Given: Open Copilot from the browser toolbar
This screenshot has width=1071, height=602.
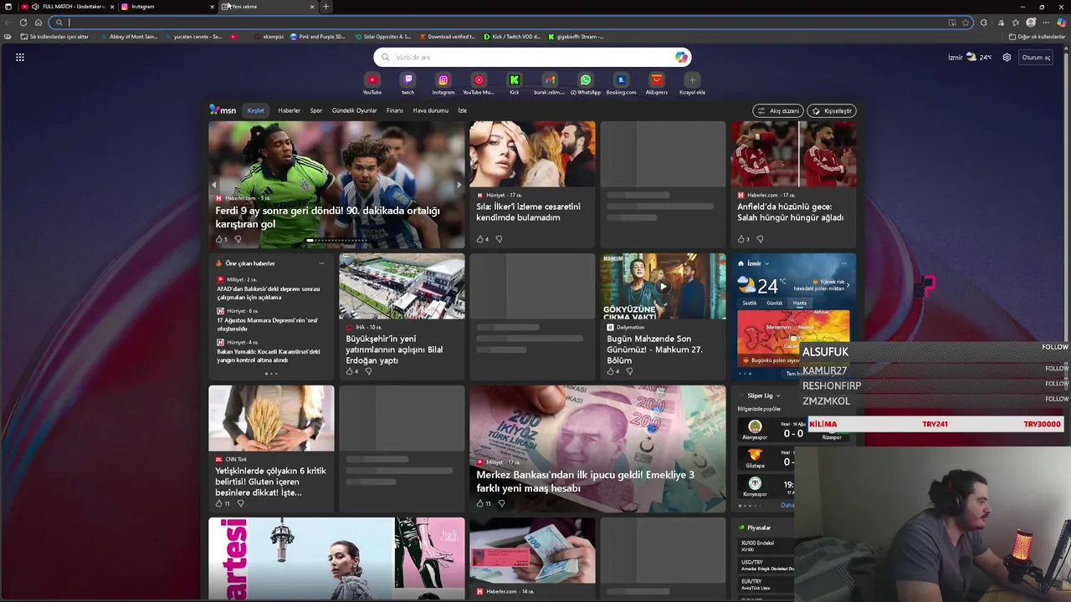Looking at the screenshot, I should [x=1062, y=23].
